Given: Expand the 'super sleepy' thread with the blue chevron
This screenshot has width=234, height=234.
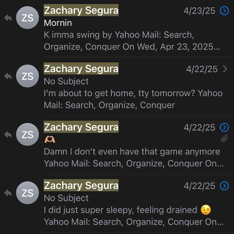Looking at the screenshot, I should coord(224,186).
